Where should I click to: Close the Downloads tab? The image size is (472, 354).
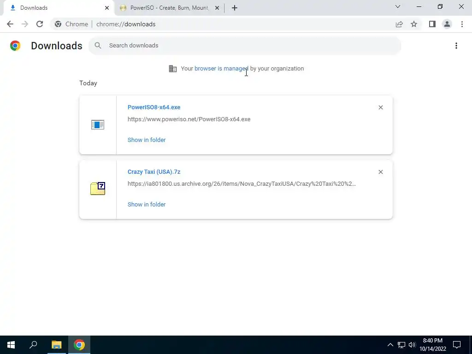tap(107, 8)
